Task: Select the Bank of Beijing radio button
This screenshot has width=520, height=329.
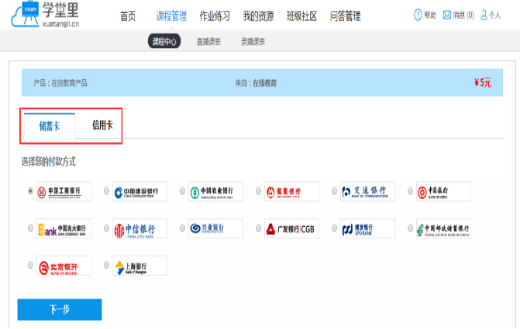Action: pyautogui.click(x=30, y=265)
